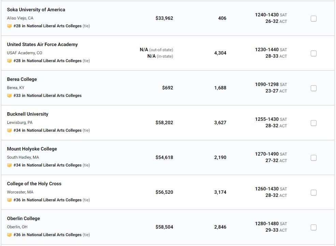Screen dimensions: 336x246
Task: Click the ranking badge icon for Air Force Academy
Action: point(9,61)
